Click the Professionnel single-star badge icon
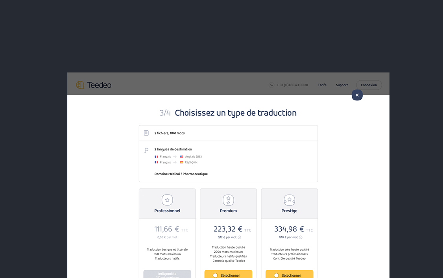This screenshot has height=278, width=443. [167, 200]
